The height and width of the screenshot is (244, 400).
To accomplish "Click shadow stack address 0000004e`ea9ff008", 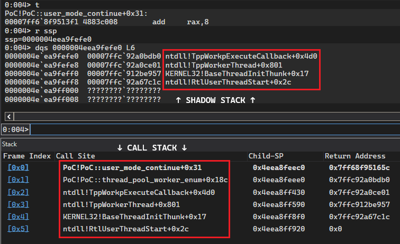I will pyautogui.click(x=42, y=99).
